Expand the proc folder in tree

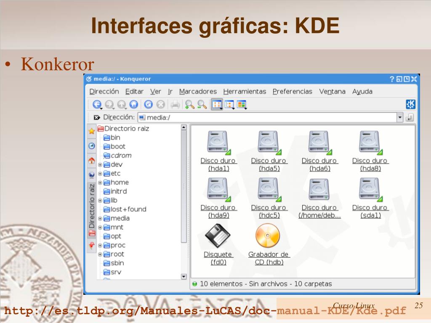coord(100,246)
